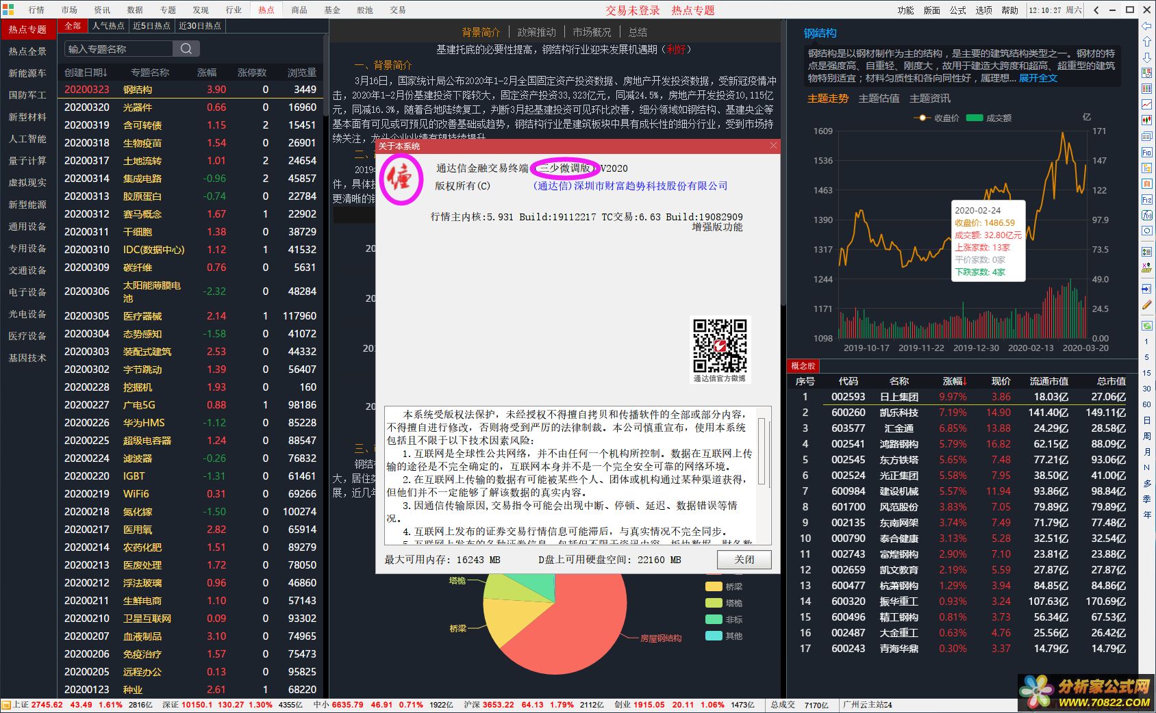
Task: Switch to the 主题估值 tab
Action: pos(879,99)
